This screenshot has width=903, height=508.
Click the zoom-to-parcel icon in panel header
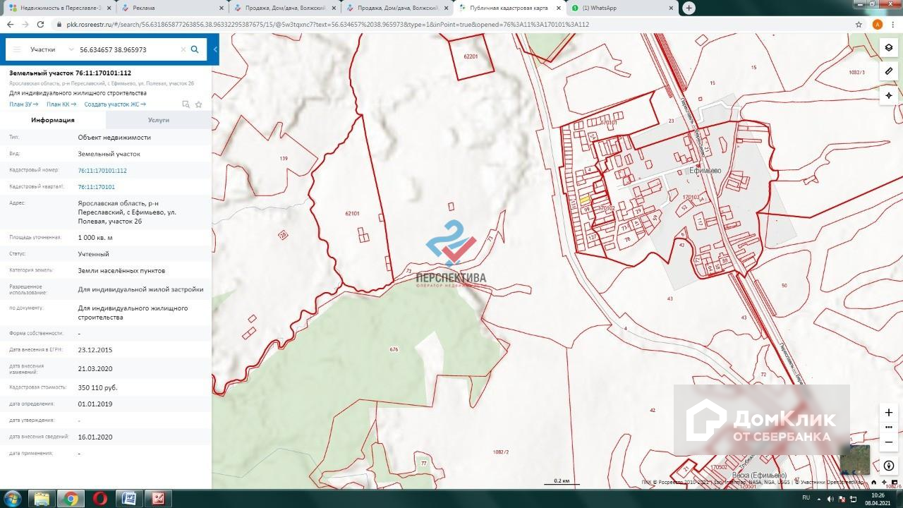(186, 104)
